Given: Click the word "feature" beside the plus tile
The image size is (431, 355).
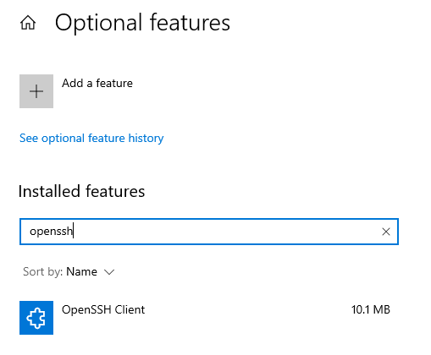Looking at the screenshot, I should coord(114,84).
